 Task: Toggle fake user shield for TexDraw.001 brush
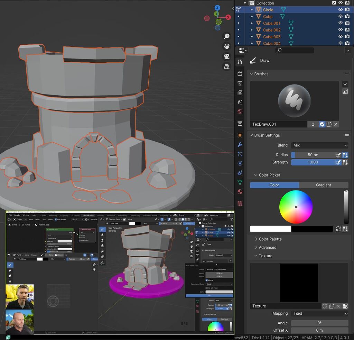click(x=322, y=124)
